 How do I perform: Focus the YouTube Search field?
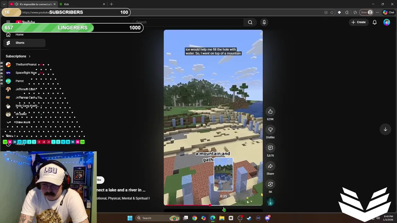(189, 22)
